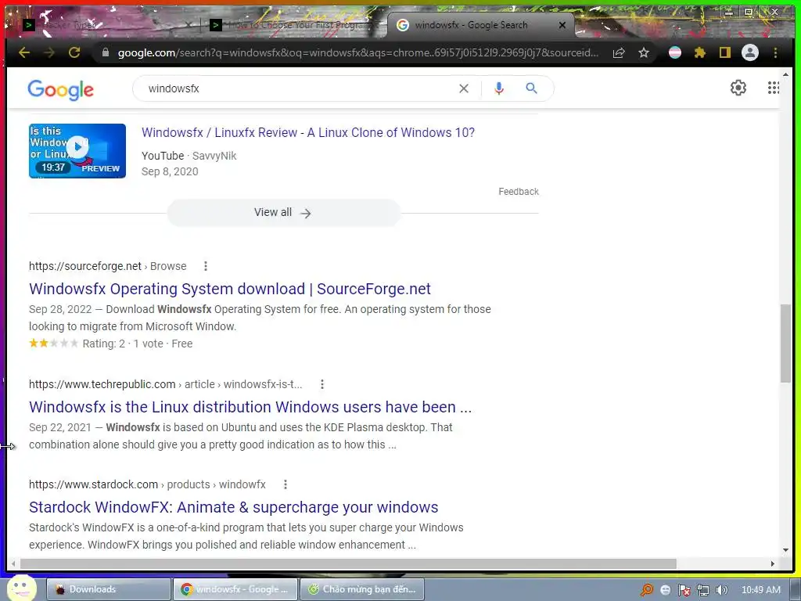
Task: Share this page from the address bar
Action: (x=619, y=52)
